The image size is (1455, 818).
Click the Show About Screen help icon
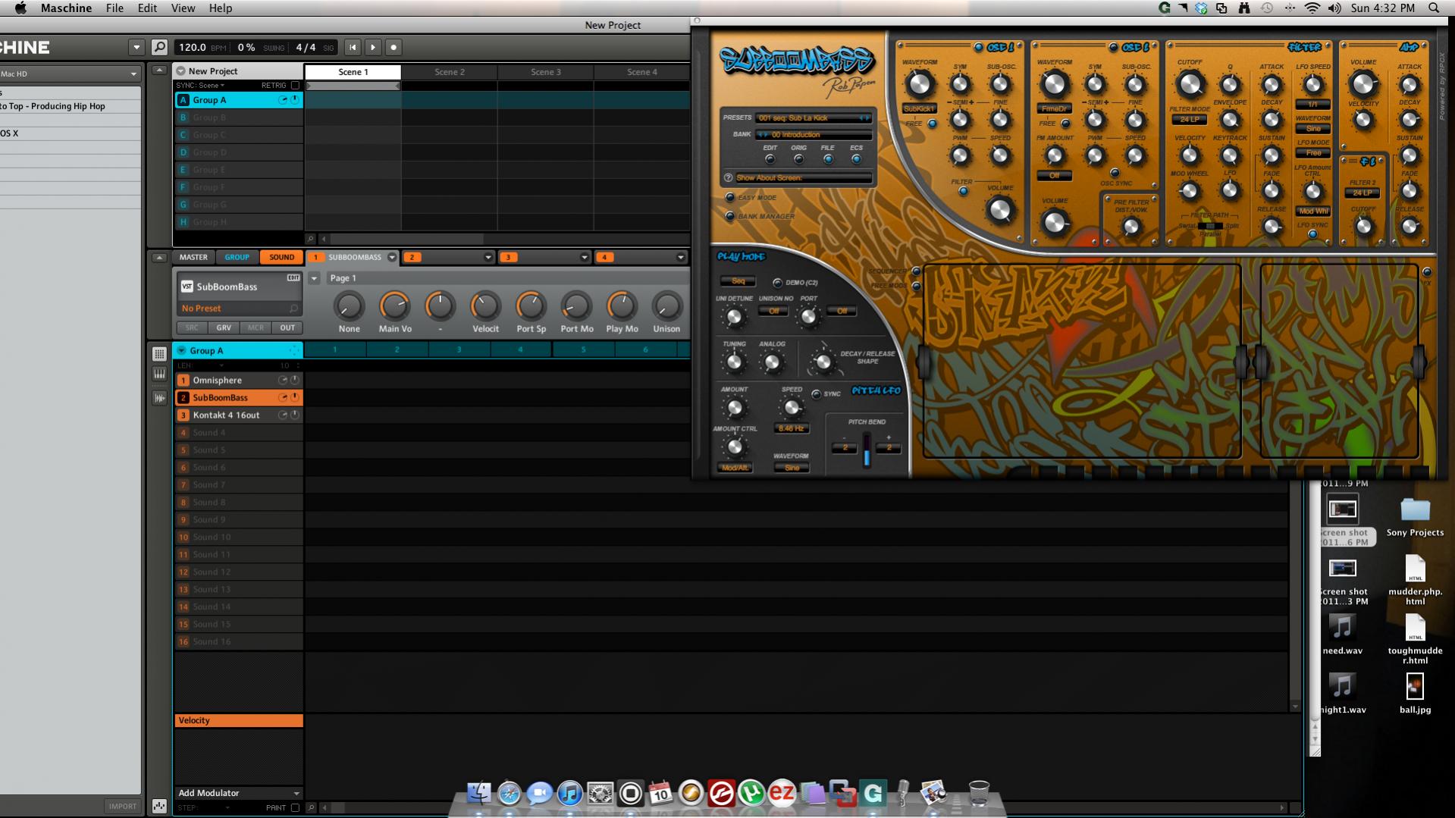point(728,177)
